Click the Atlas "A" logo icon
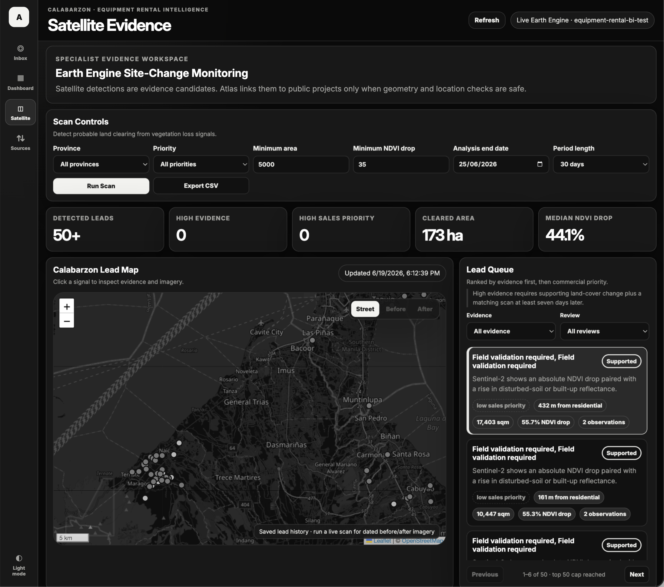 click(x=19, y=17)
